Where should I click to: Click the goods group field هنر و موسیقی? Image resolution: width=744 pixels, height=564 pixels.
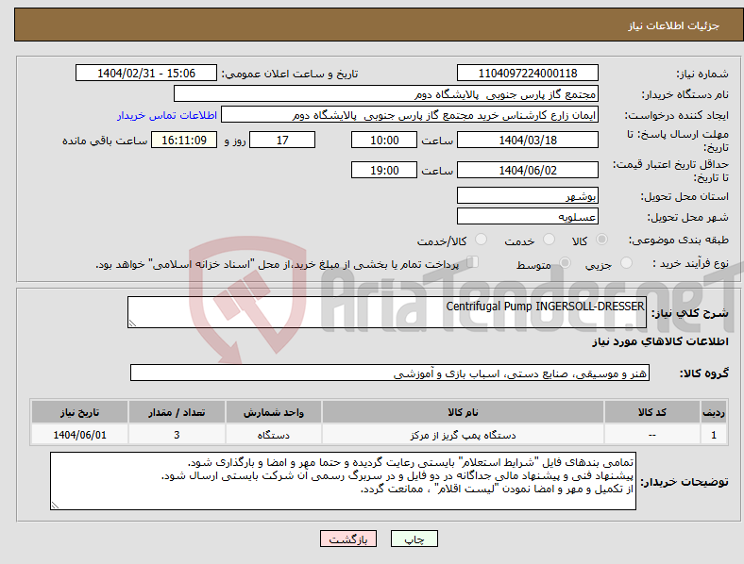click(390, 373)
